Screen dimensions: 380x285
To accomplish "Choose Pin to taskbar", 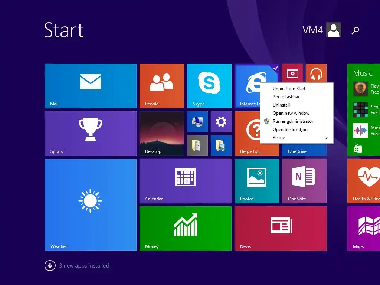I will [x=297, y=97].
